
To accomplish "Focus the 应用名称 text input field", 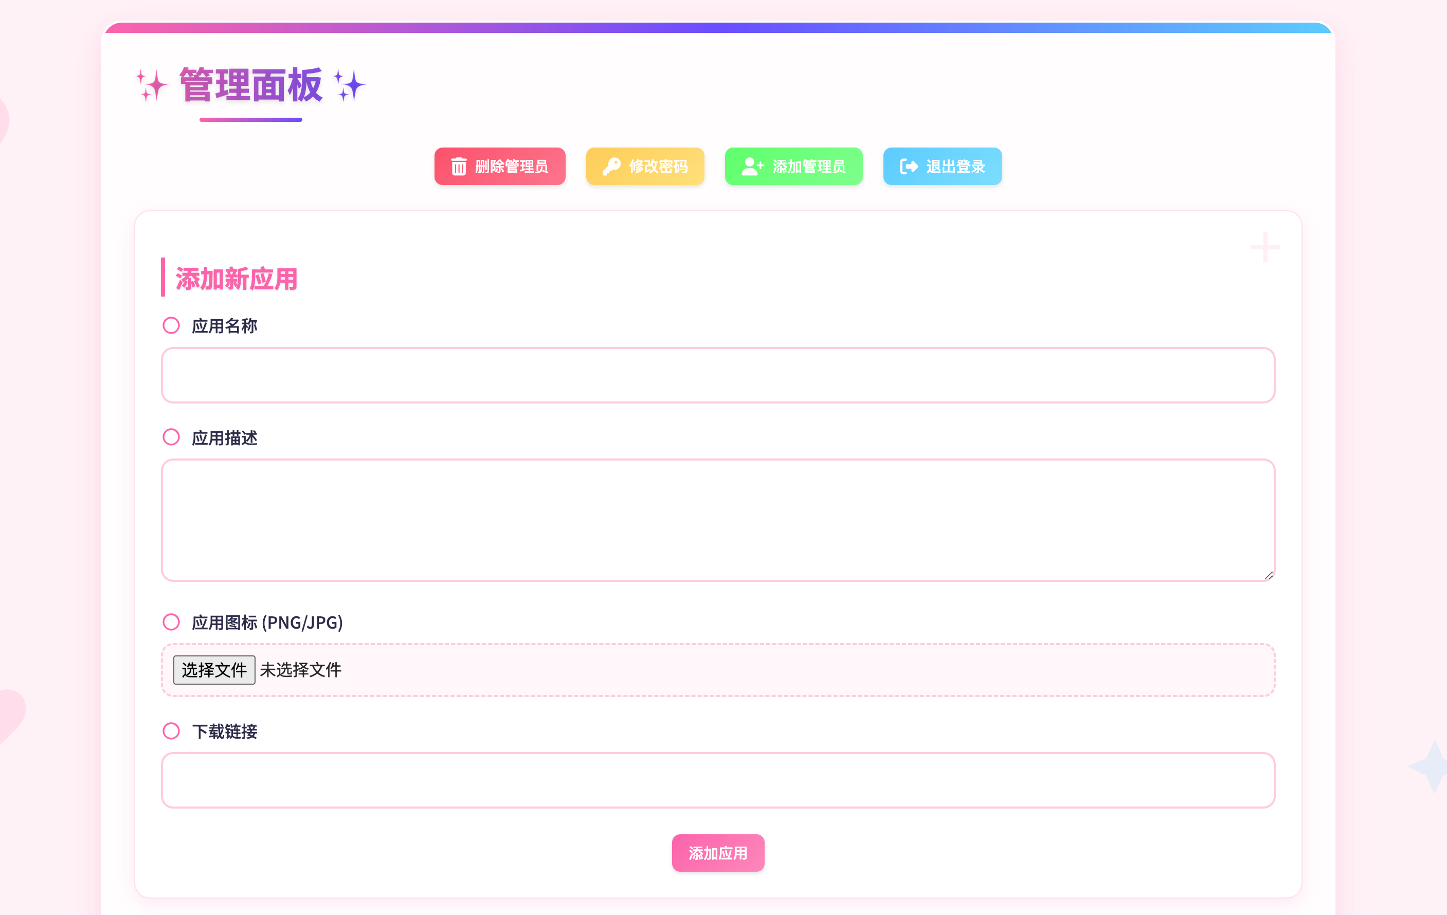I will point(718,375).
